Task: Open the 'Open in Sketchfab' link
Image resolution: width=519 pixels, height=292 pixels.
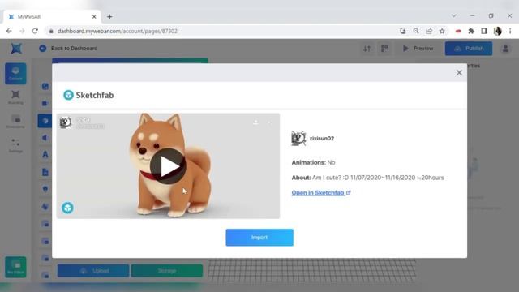Action: tap(321, 193)
